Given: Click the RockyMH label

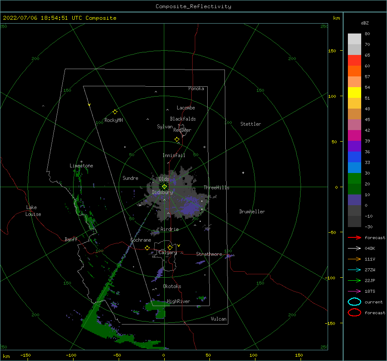Looking at the screenshot, I should pos(114,120).
